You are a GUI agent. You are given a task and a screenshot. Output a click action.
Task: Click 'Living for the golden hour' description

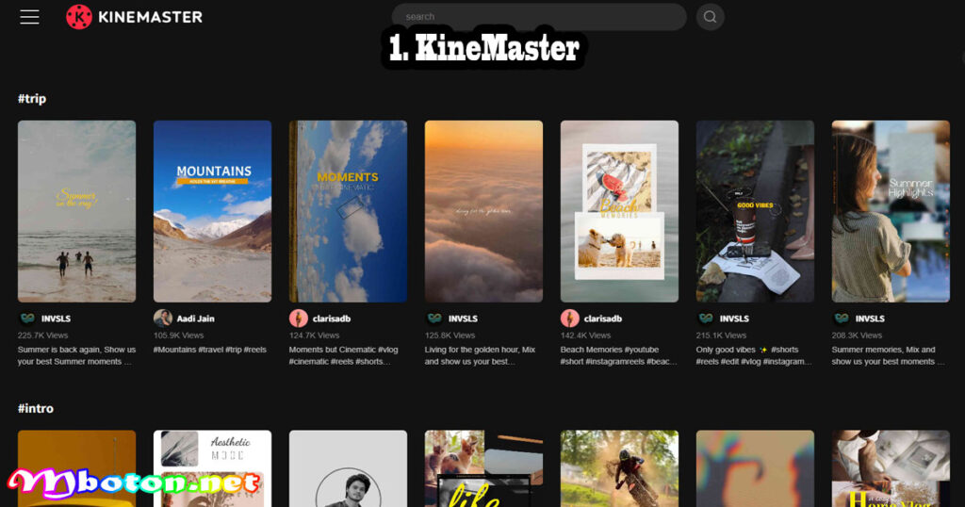(480, 355)
